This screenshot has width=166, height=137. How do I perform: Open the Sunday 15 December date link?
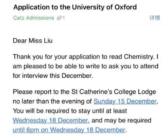[x=125, y=101]
